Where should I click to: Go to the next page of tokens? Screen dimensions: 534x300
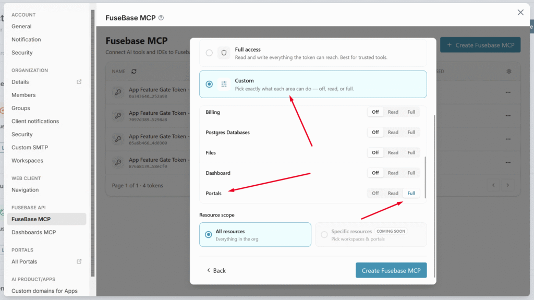[508, 185]
